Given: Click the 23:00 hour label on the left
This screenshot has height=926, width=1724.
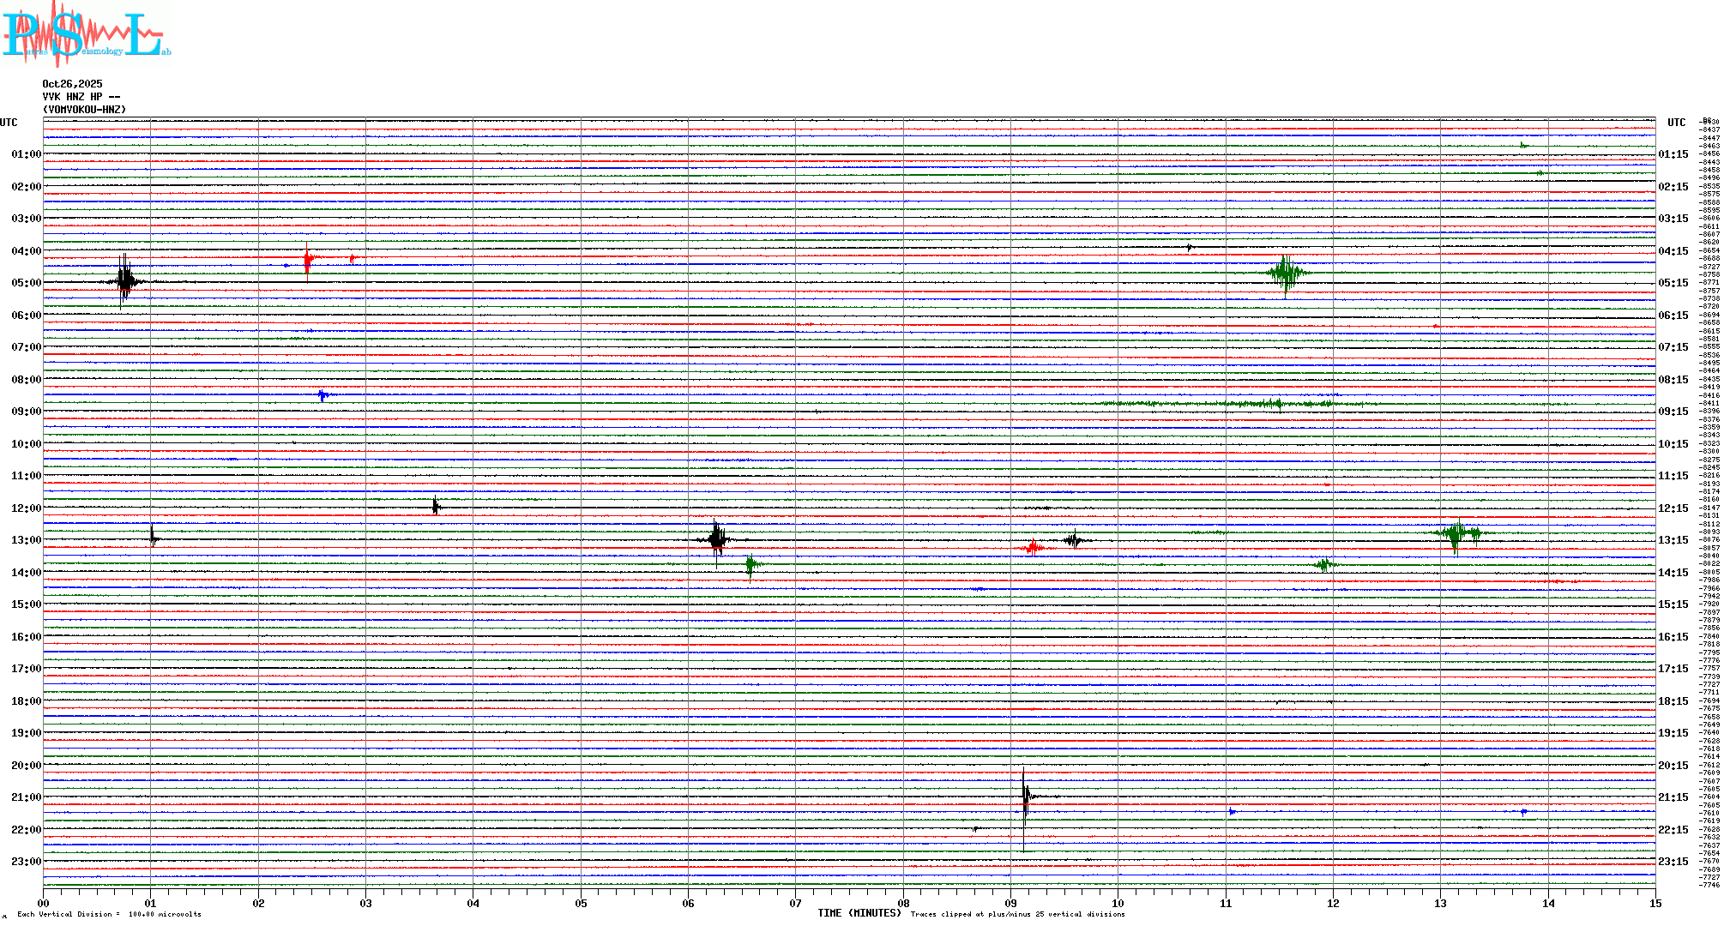Looking at the screenshot, I should pos(26,862).
